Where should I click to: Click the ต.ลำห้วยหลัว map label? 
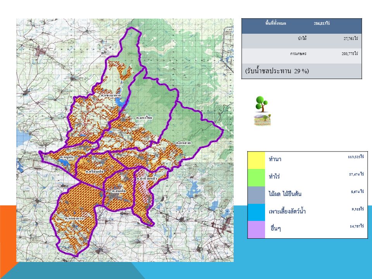[x=146, y=179]
